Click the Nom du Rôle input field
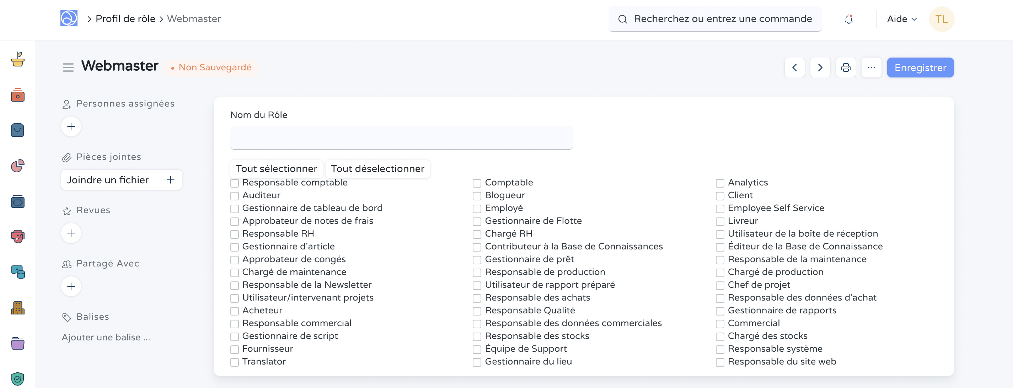Screen dimensions: 1013x388 pos(401,138)
